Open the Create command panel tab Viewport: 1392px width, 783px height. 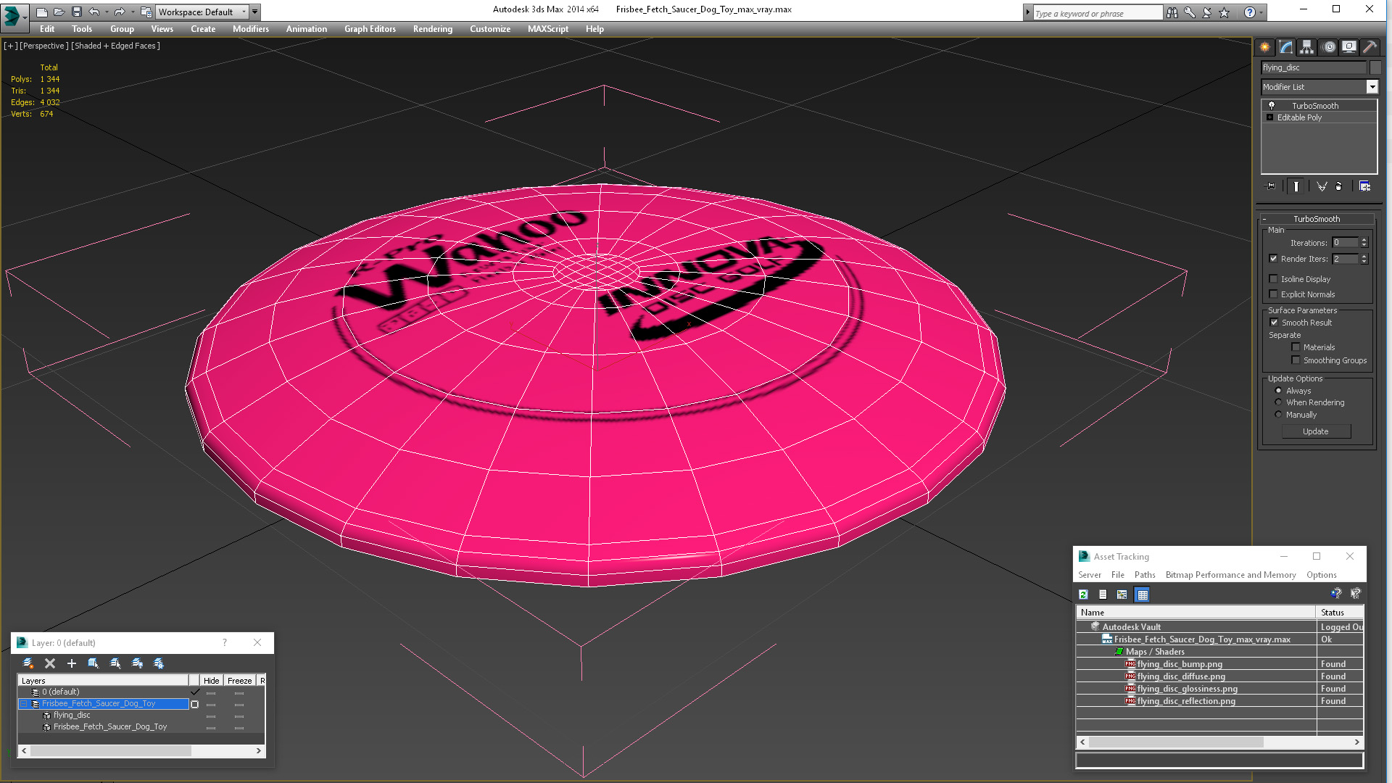[x=1264, y=47]
